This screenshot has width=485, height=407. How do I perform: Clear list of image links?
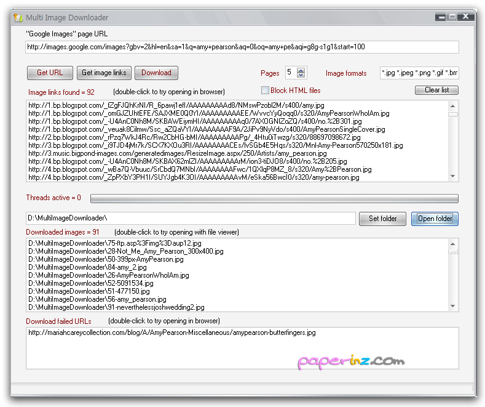pyautogui.click(x=436, y=90)
